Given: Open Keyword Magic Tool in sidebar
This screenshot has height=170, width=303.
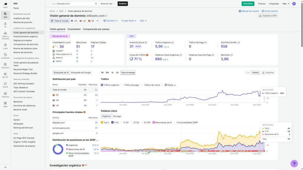Looking at the screenshot, I should click(x=23, y=69).
